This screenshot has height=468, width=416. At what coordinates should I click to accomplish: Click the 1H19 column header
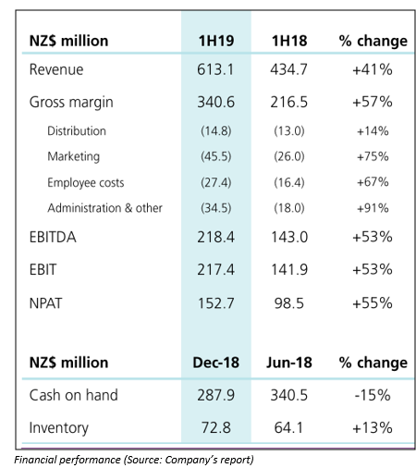tap(216, 41)
